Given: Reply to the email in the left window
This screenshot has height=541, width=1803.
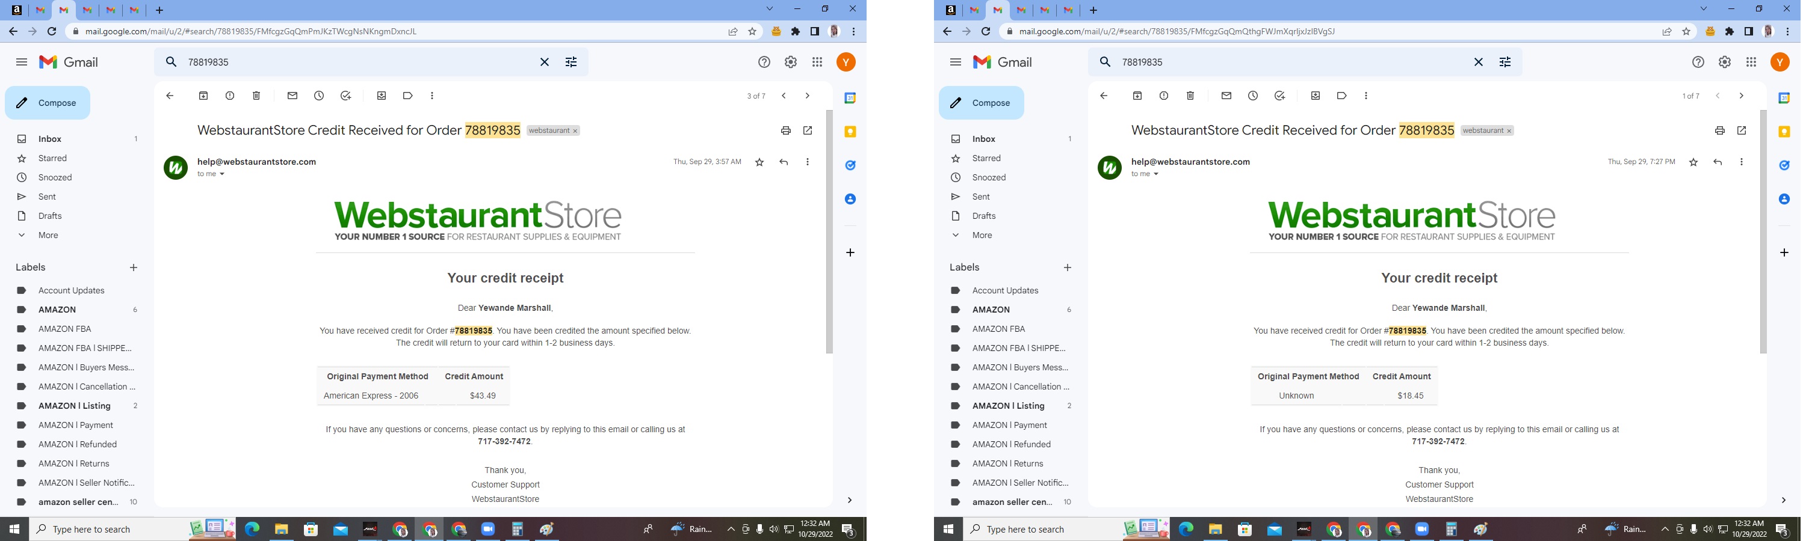Looking at the screenshot, I should tap(784, 162).
